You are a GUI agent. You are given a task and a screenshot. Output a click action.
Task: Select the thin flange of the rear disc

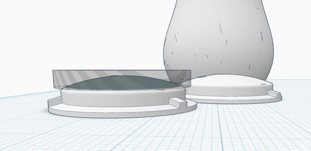231,99
